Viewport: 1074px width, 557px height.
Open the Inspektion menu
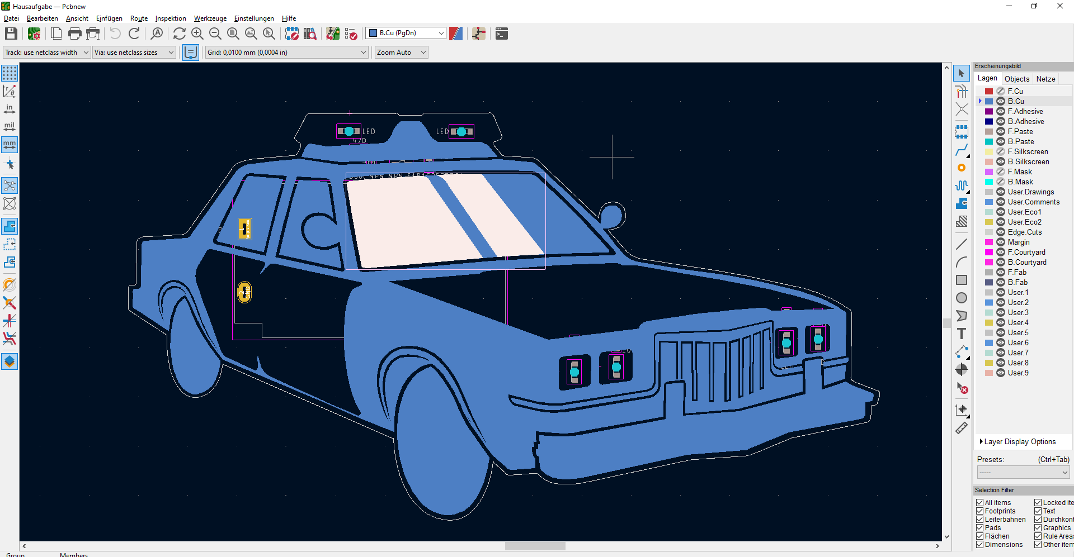pyautogui.click(x=171, y=18)
